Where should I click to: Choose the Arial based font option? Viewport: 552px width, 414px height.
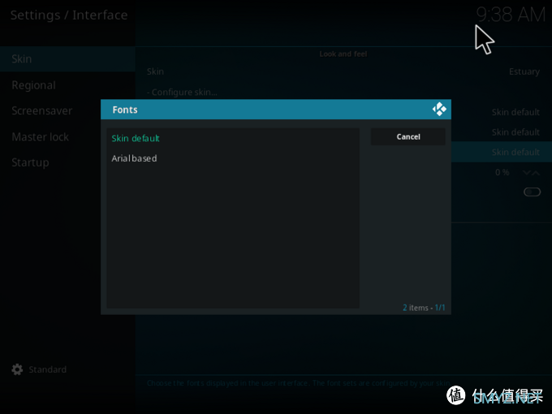tap(134, 158)
